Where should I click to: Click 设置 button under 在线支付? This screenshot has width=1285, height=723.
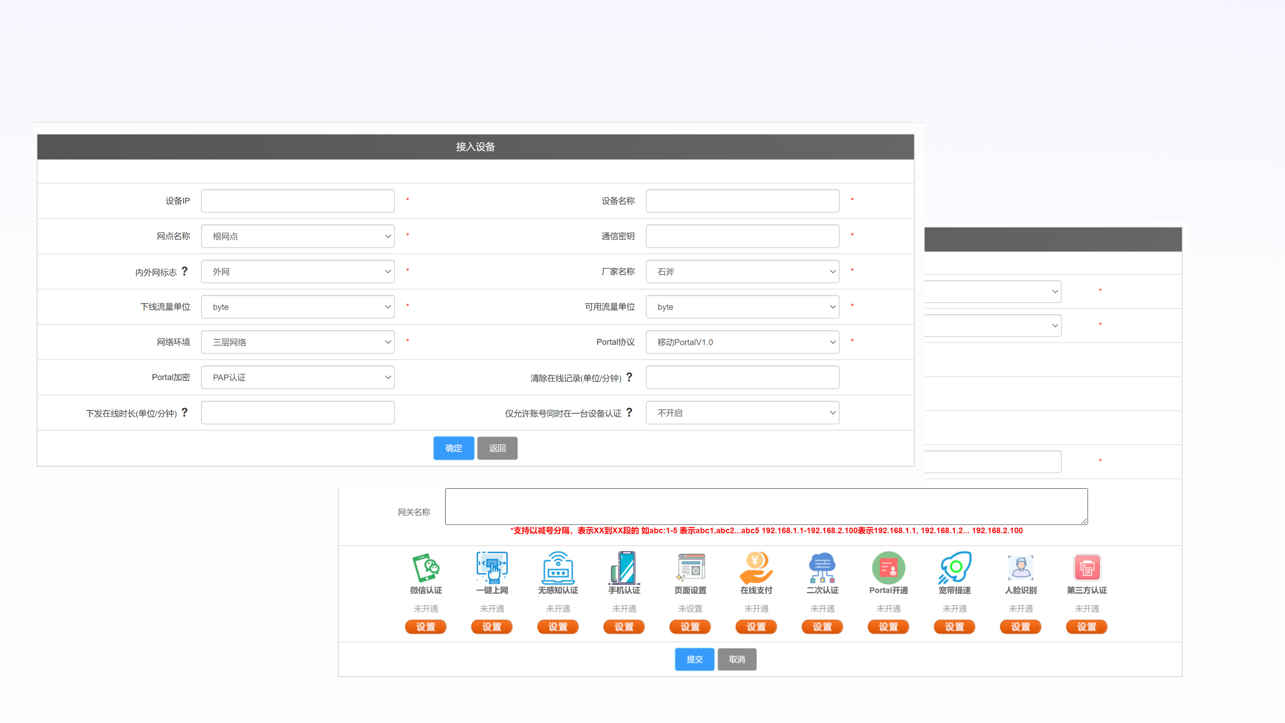(756, 627)
